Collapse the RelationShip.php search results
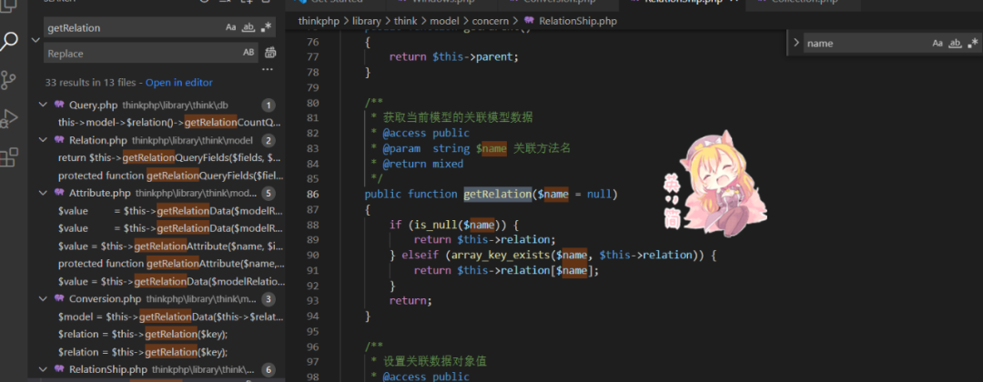The image size is (983, 382). [43, 369]
